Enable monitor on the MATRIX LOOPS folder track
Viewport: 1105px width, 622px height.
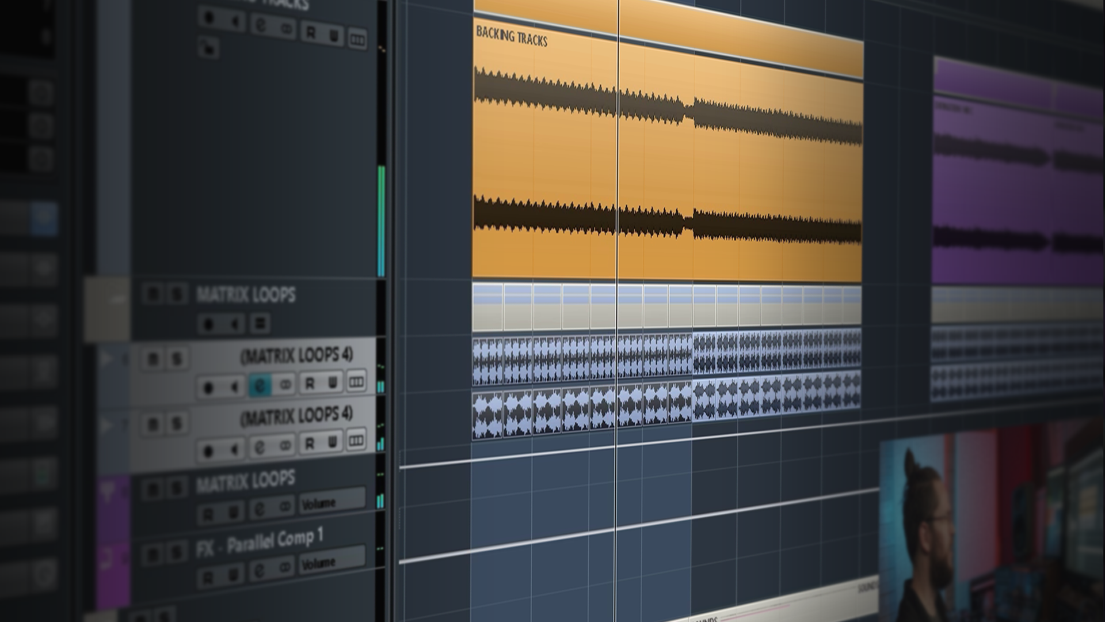[234, 324]
